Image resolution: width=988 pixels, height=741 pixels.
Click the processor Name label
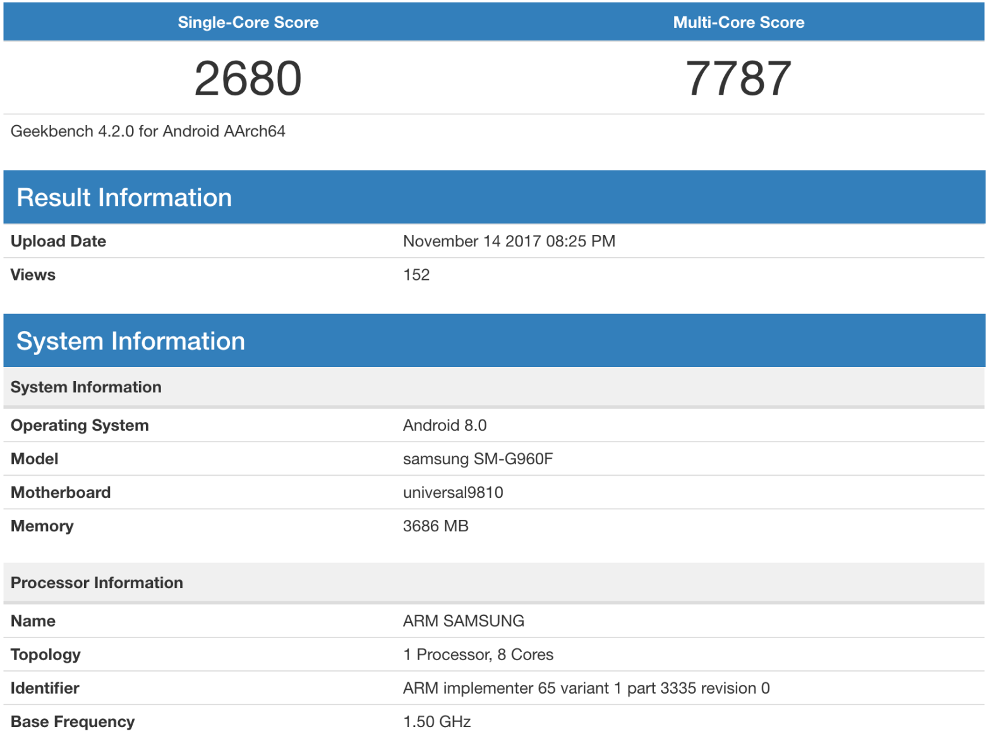coord(33,621)
